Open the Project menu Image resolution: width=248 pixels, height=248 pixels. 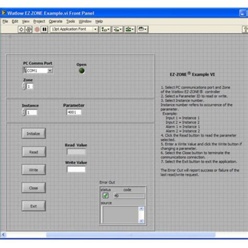39,21
